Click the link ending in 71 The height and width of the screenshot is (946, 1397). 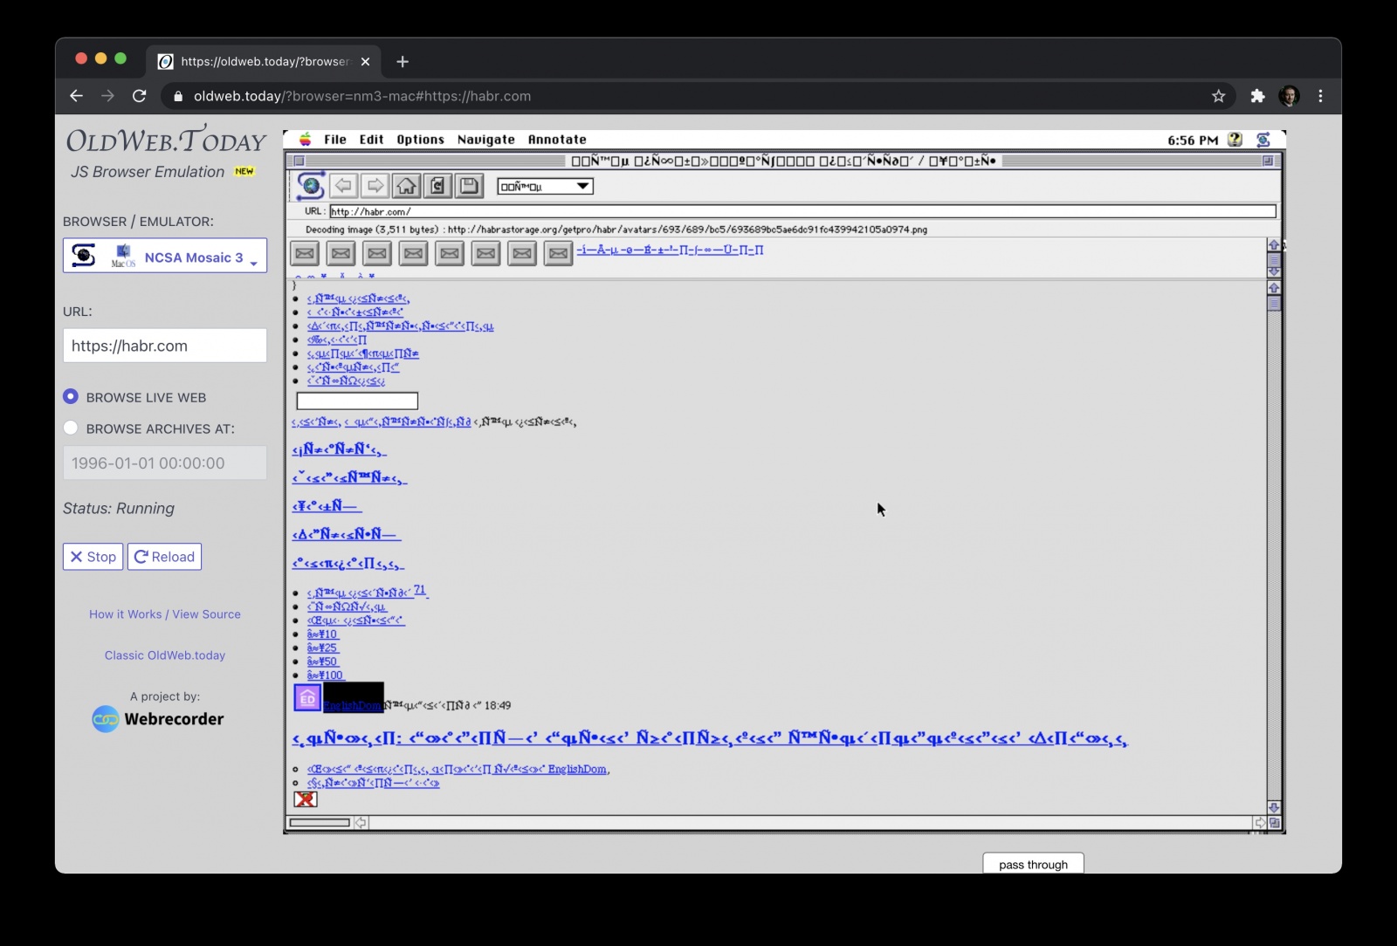tap(368, 593)
